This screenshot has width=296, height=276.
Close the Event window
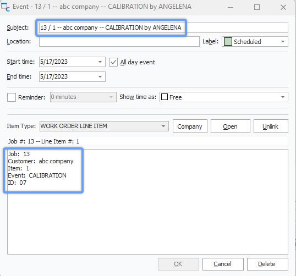coord(283,7)
